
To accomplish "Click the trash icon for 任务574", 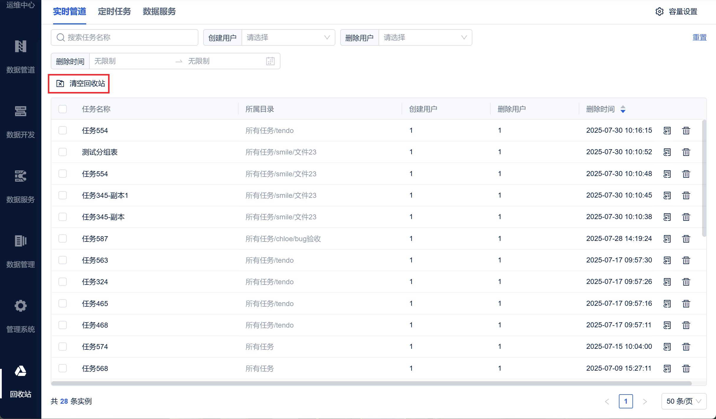I will 686,347.
